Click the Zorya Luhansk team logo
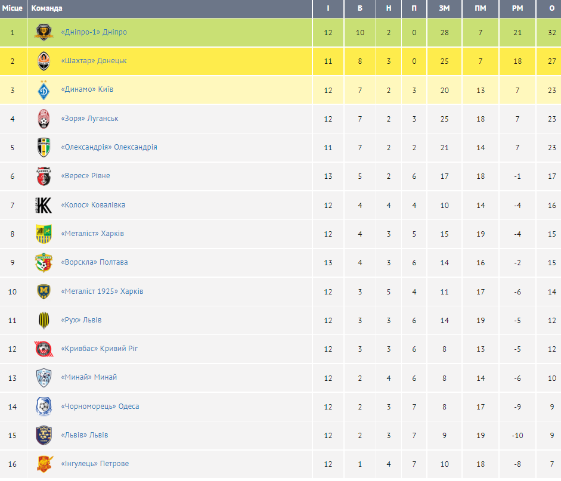This screenshot has height=481, width=561. (x=44, y=119)
